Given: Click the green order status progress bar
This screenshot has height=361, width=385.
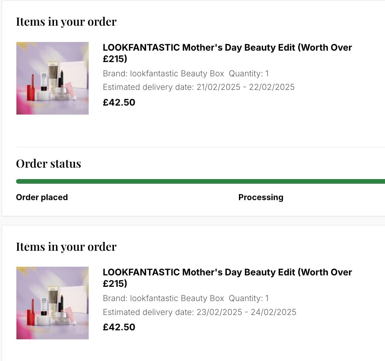Looking at the screenshot, I should point(200,182).
